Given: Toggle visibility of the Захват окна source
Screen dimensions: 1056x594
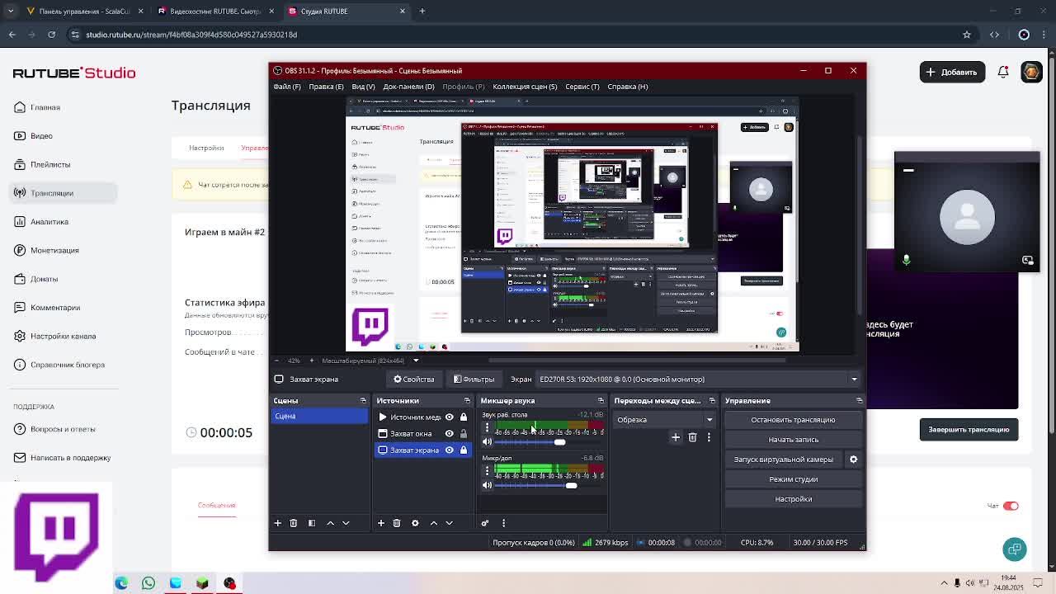Looking at the screenshot, I should point(450,434).
